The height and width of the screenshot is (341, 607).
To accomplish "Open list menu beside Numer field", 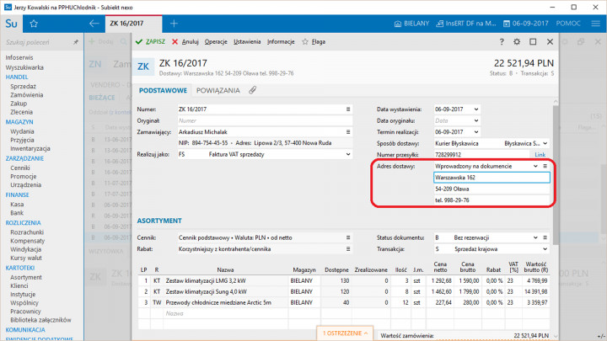I will coord(348,109).
